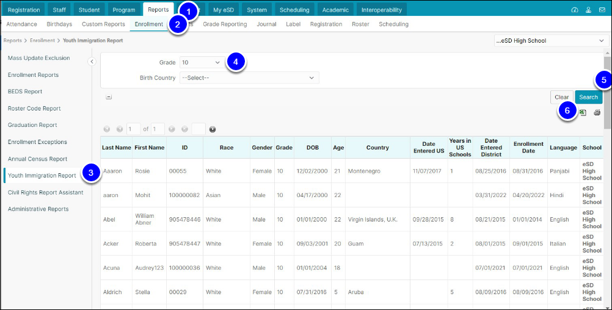Image resolution: width=612 pixels, height=310 pixels.
Task: Open Enrollment Reports in the sidebar
Action: click(33, 75)
